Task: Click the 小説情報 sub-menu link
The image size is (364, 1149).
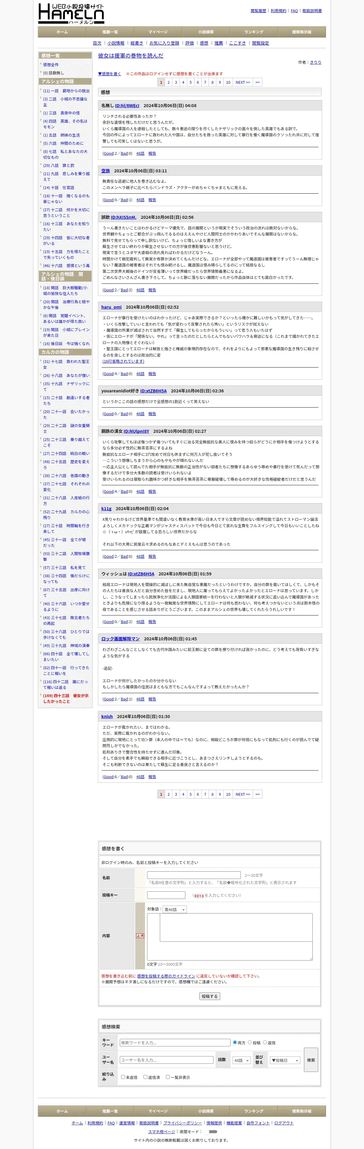Action: pos(116,43)
